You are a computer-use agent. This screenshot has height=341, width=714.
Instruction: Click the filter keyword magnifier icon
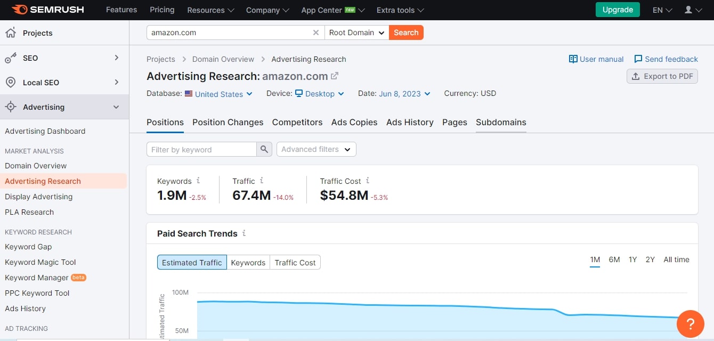point(264,150)
